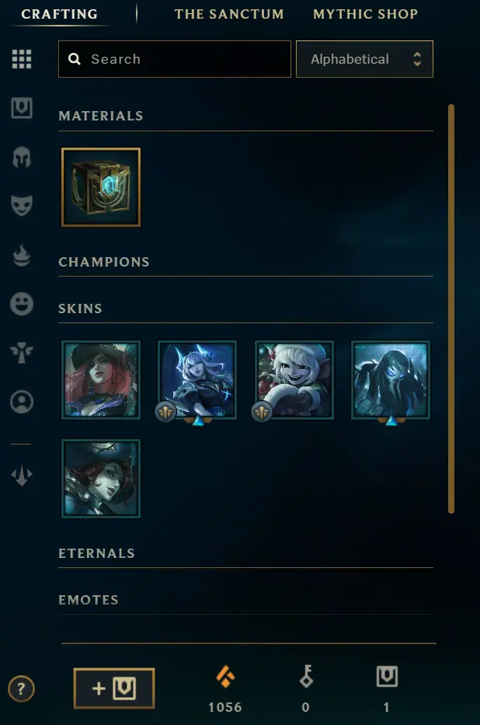
Task: Filter loot by ward skins icon
Action: (x=22, y=352)
